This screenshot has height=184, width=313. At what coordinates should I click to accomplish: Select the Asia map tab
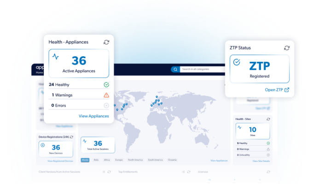click(96, 160)
